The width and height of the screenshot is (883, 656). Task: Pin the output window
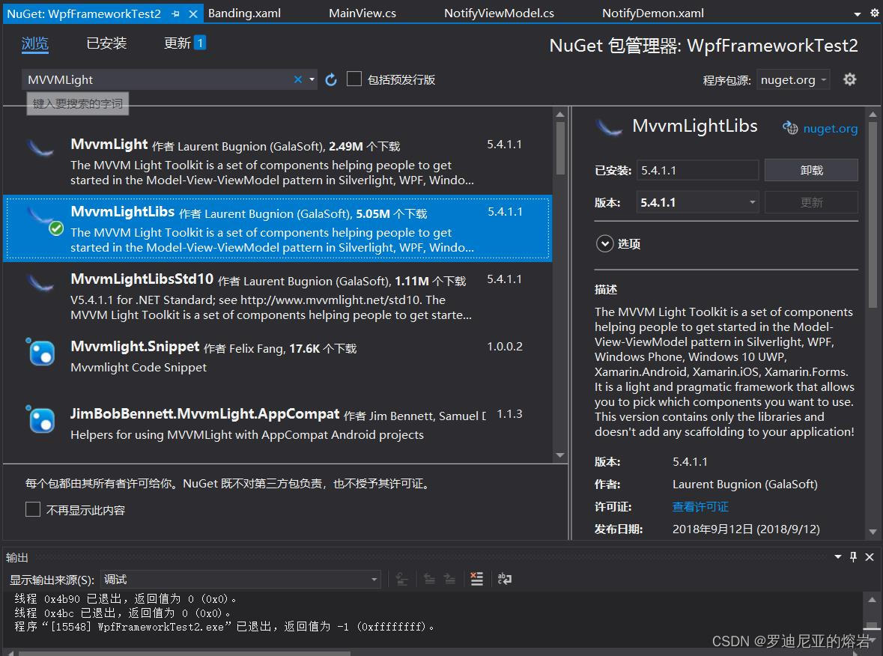click(854, 556)
